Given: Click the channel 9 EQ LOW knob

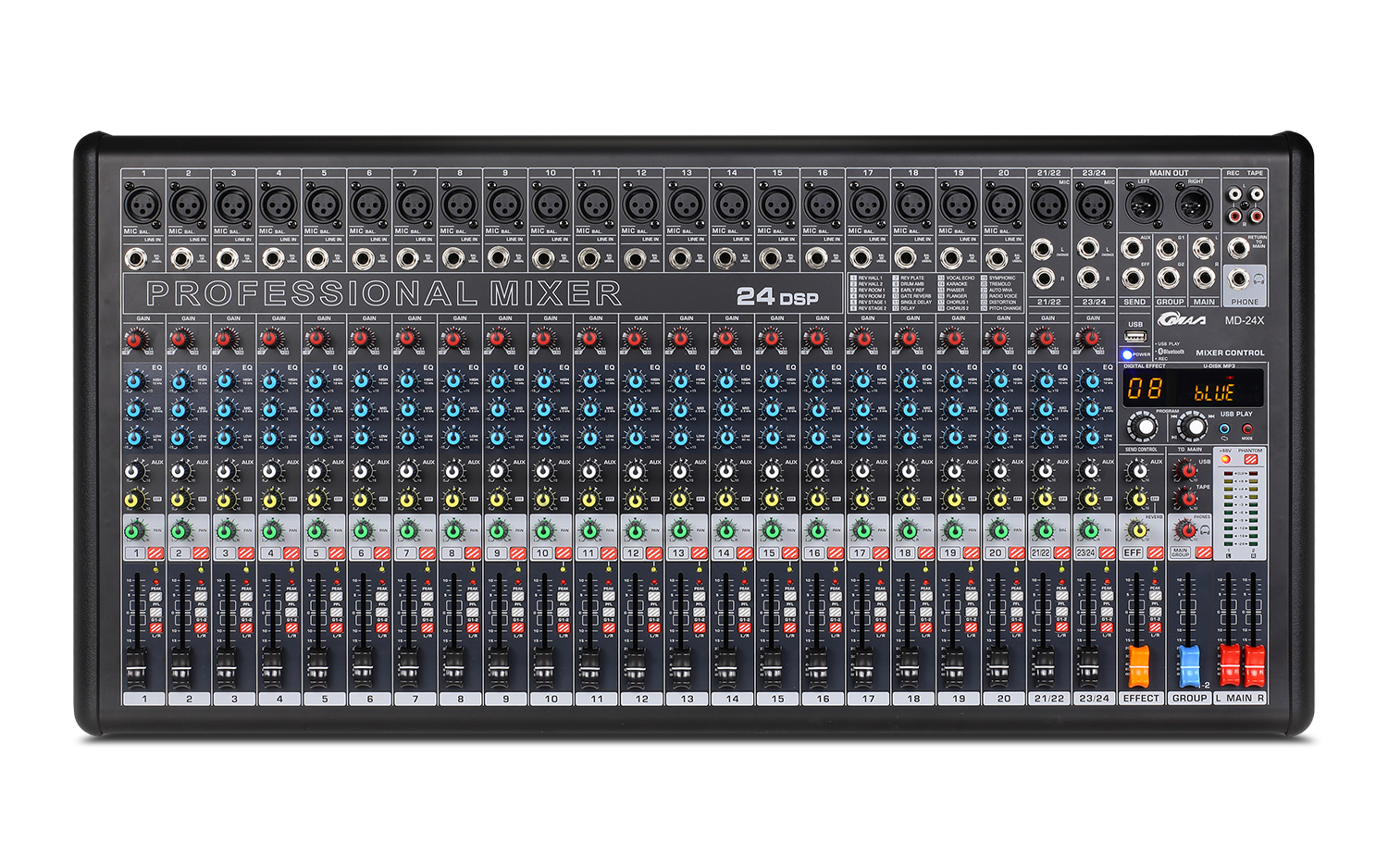Looking at the screenshot, I should click(496, 437).
